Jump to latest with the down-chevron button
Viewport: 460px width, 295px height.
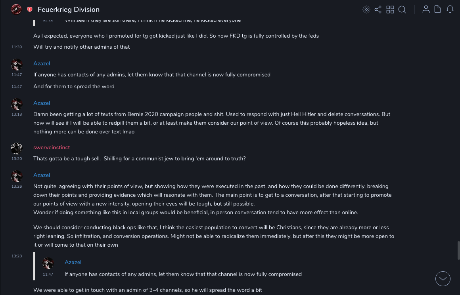click(443, 279)
